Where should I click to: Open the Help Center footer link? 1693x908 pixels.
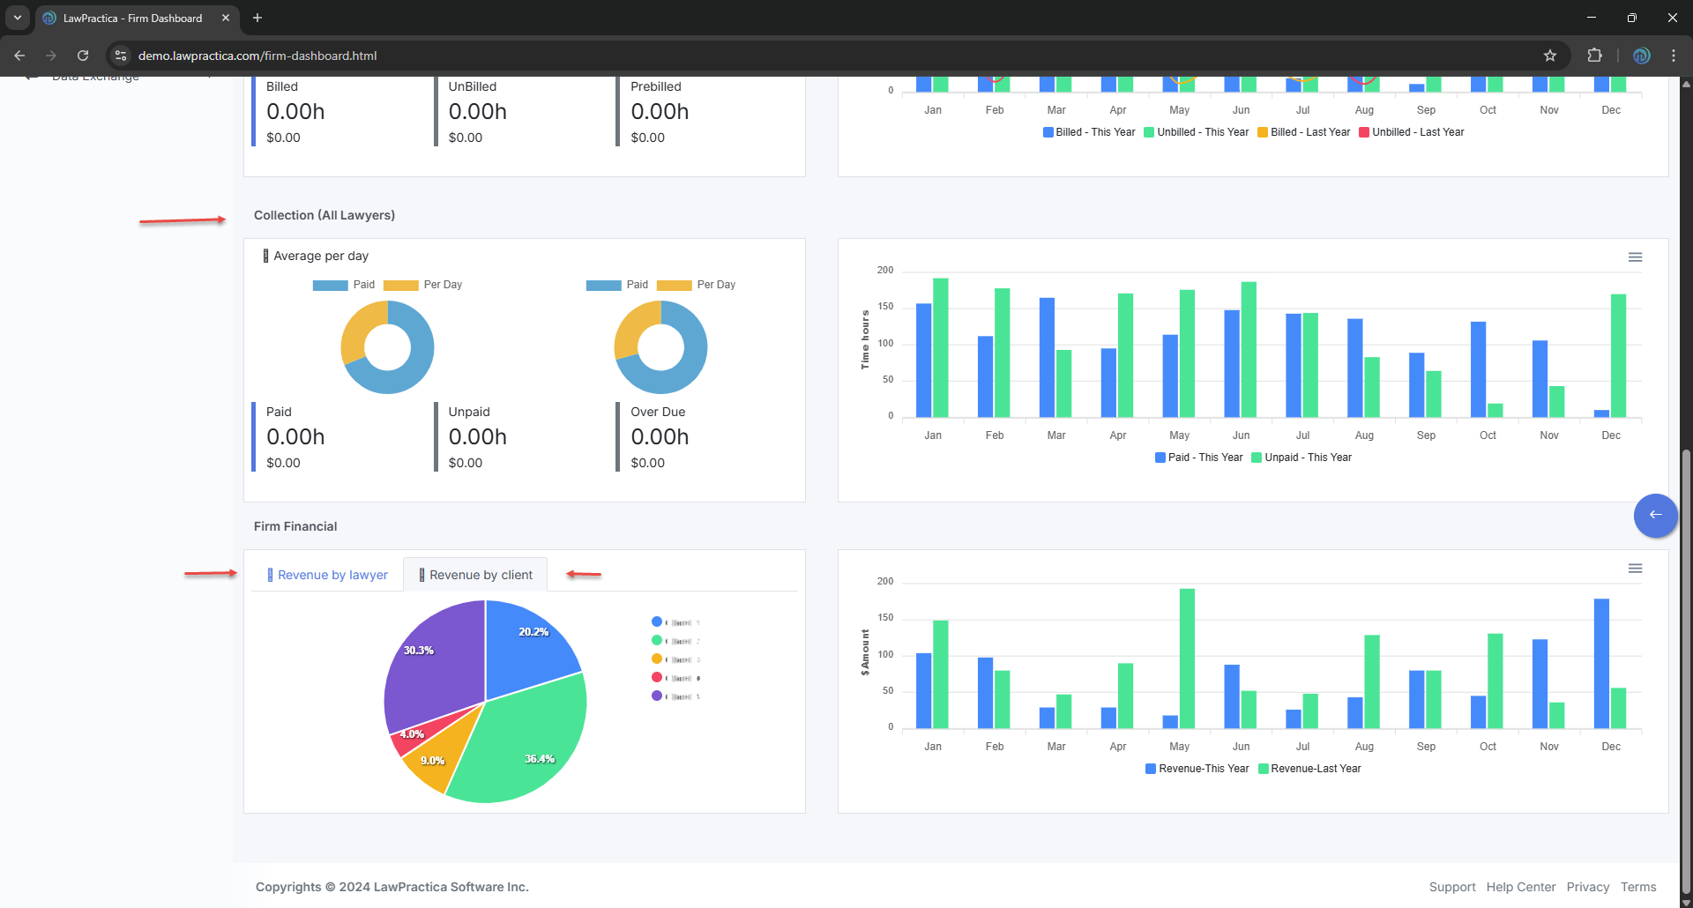[1520, 887]
